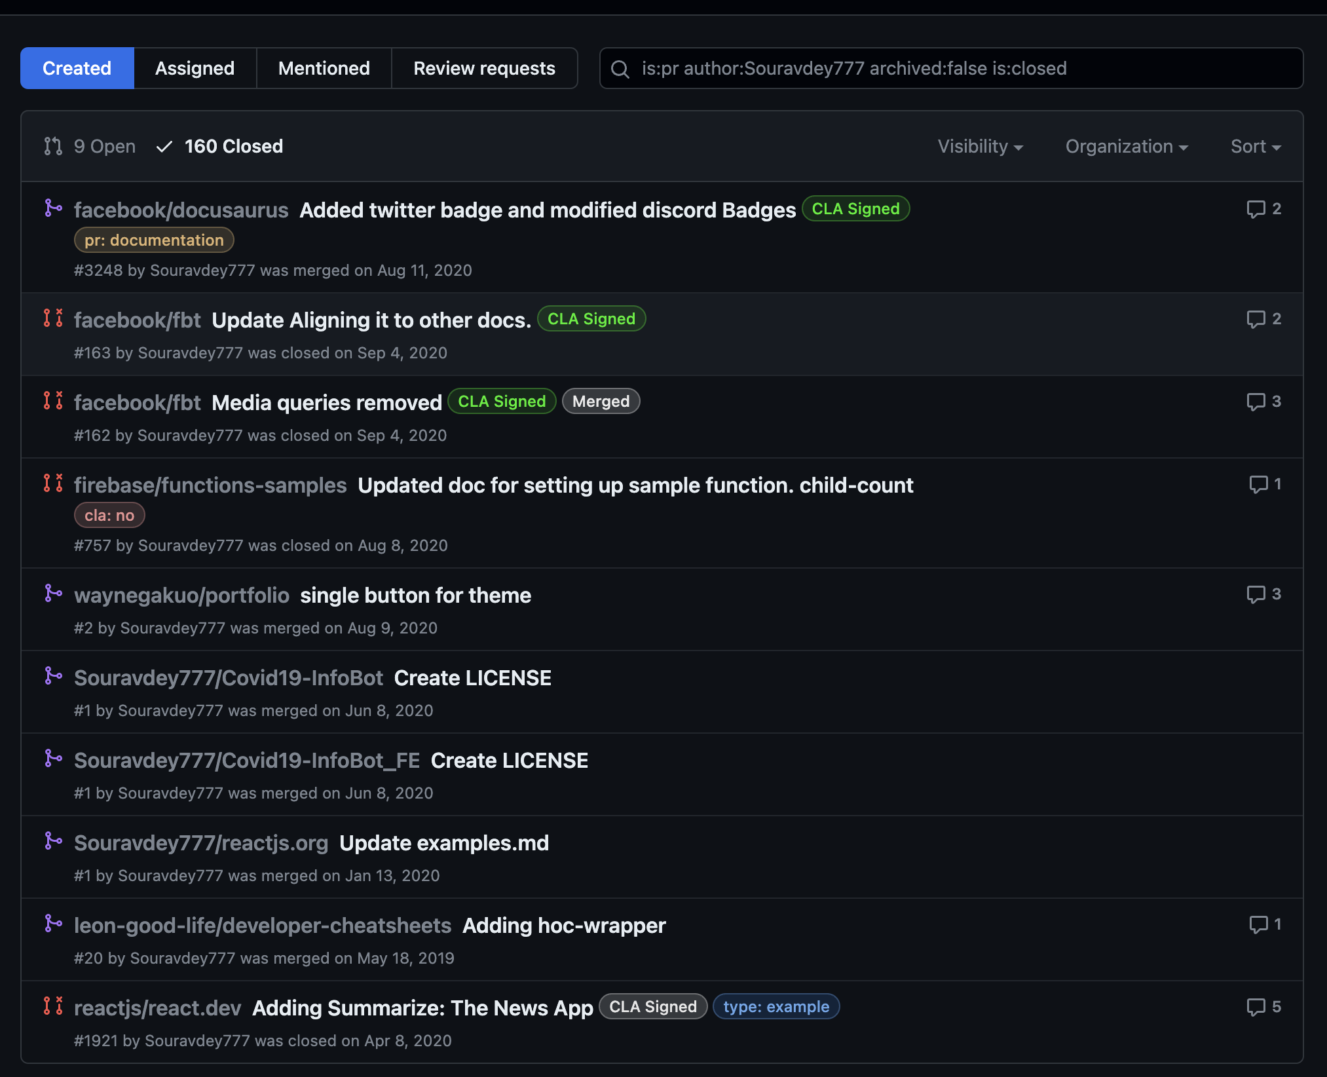Open waynegakuo/portfolio repository link
This screenshot has width=1327, height=1077.
click(x=181, y=595)
